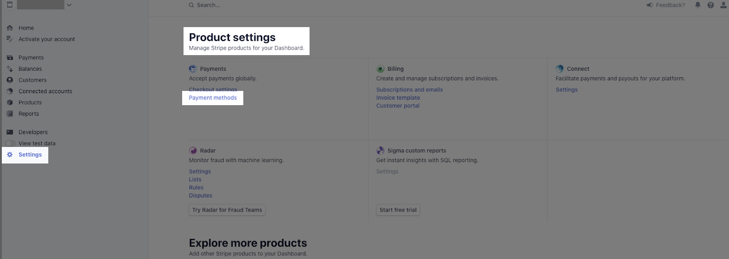Click the disabled Sigma Settings link
This screenshot has height=259, width=729.
(x=387, y=172)
